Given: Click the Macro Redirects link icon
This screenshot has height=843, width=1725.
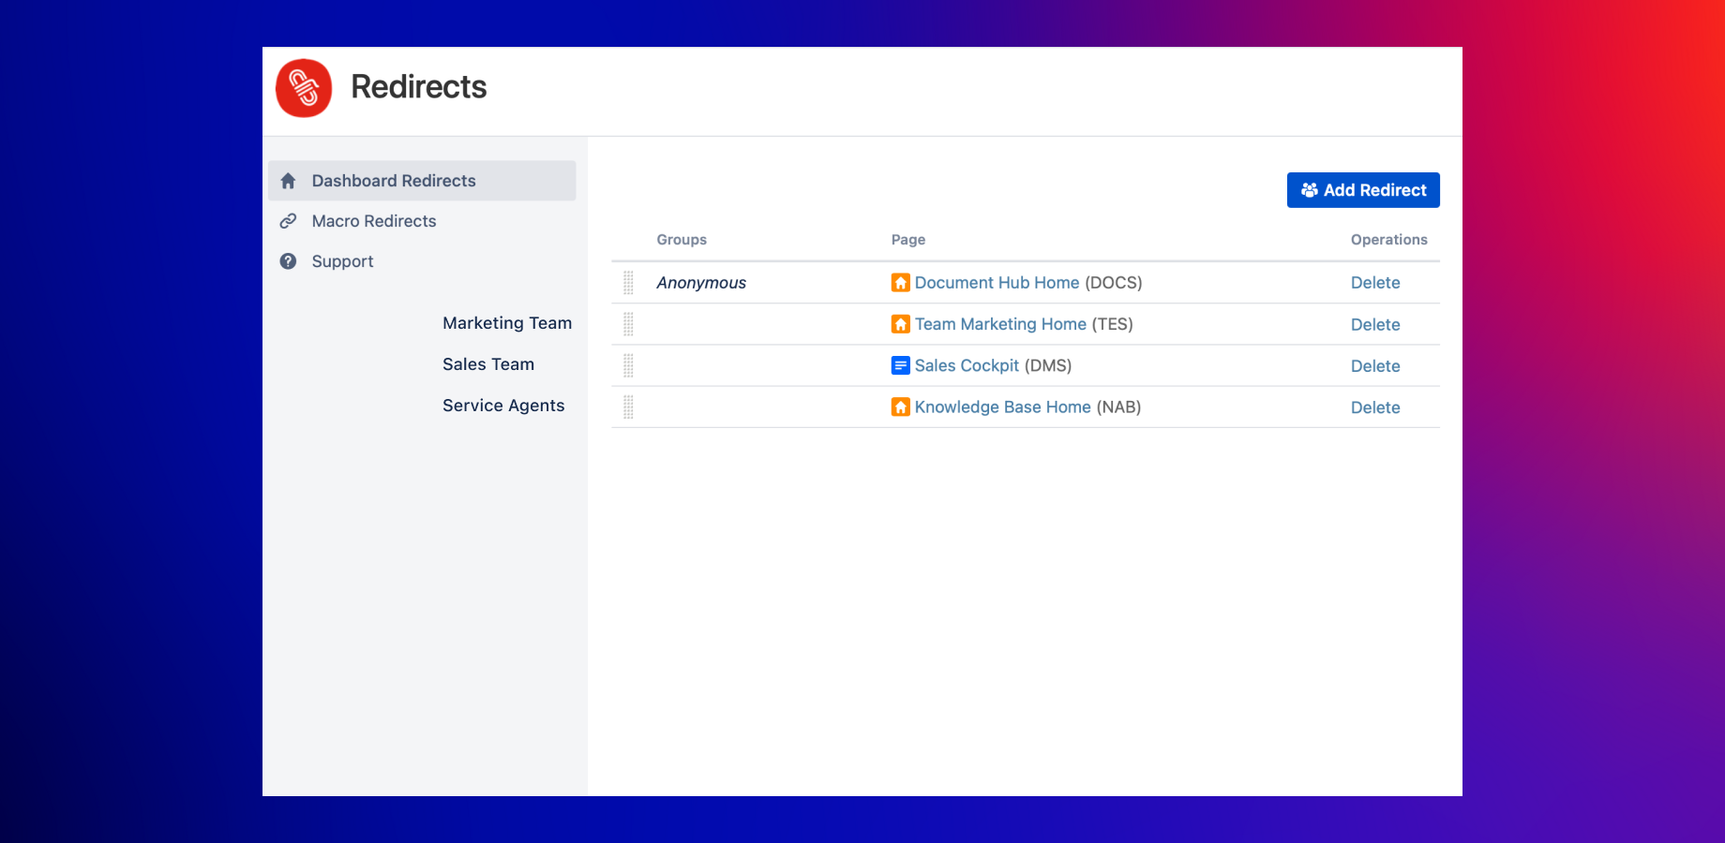Looking at the screenshot, I should (288, 221).
